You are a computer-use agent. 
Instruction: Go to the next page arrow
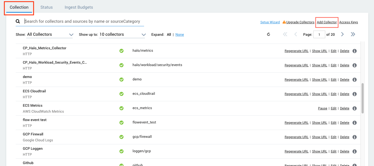pos(342,34)
